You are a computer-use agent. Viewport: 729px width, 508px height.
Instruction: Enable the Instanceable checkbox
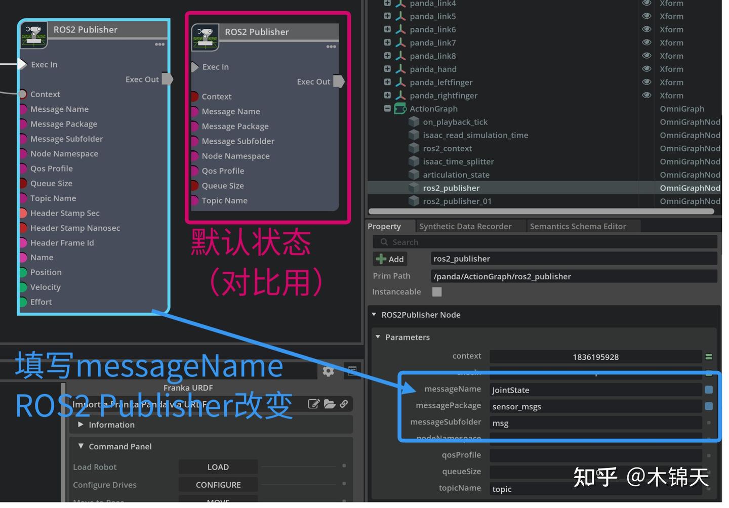click(x=436, y=291)
